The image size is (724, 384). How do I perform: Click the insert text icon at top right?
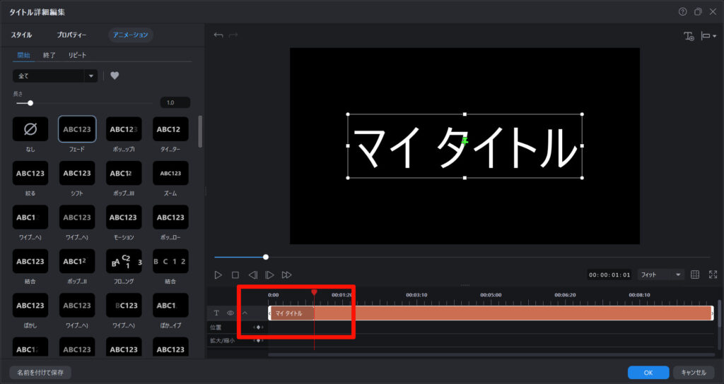tap(689, 36)
